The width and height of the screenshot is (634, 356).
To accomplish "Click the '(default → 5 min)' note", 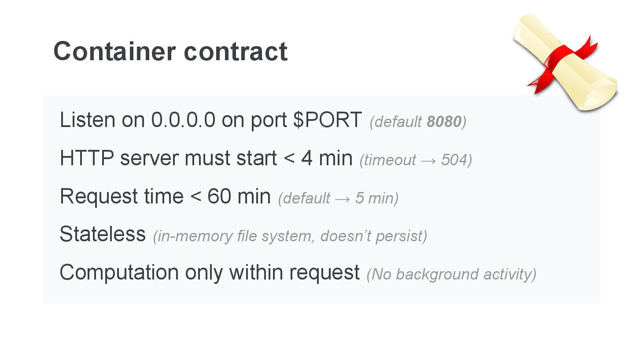I will click(x=338, y=198).
